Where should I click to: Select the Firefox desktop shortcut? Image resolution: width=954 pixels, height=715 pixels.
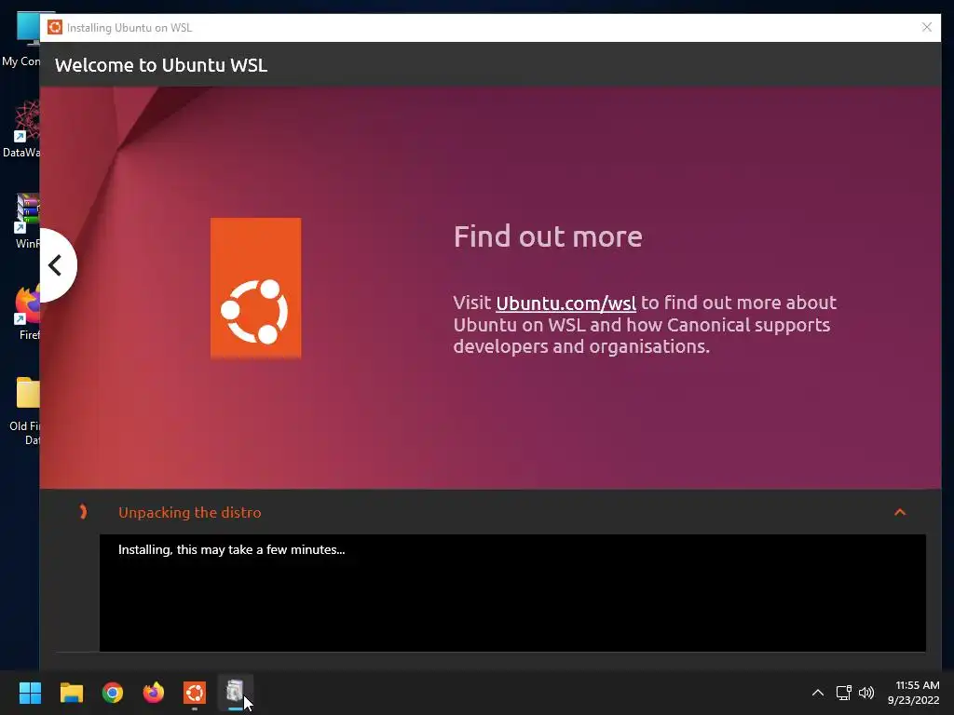(x=25, y=313)
